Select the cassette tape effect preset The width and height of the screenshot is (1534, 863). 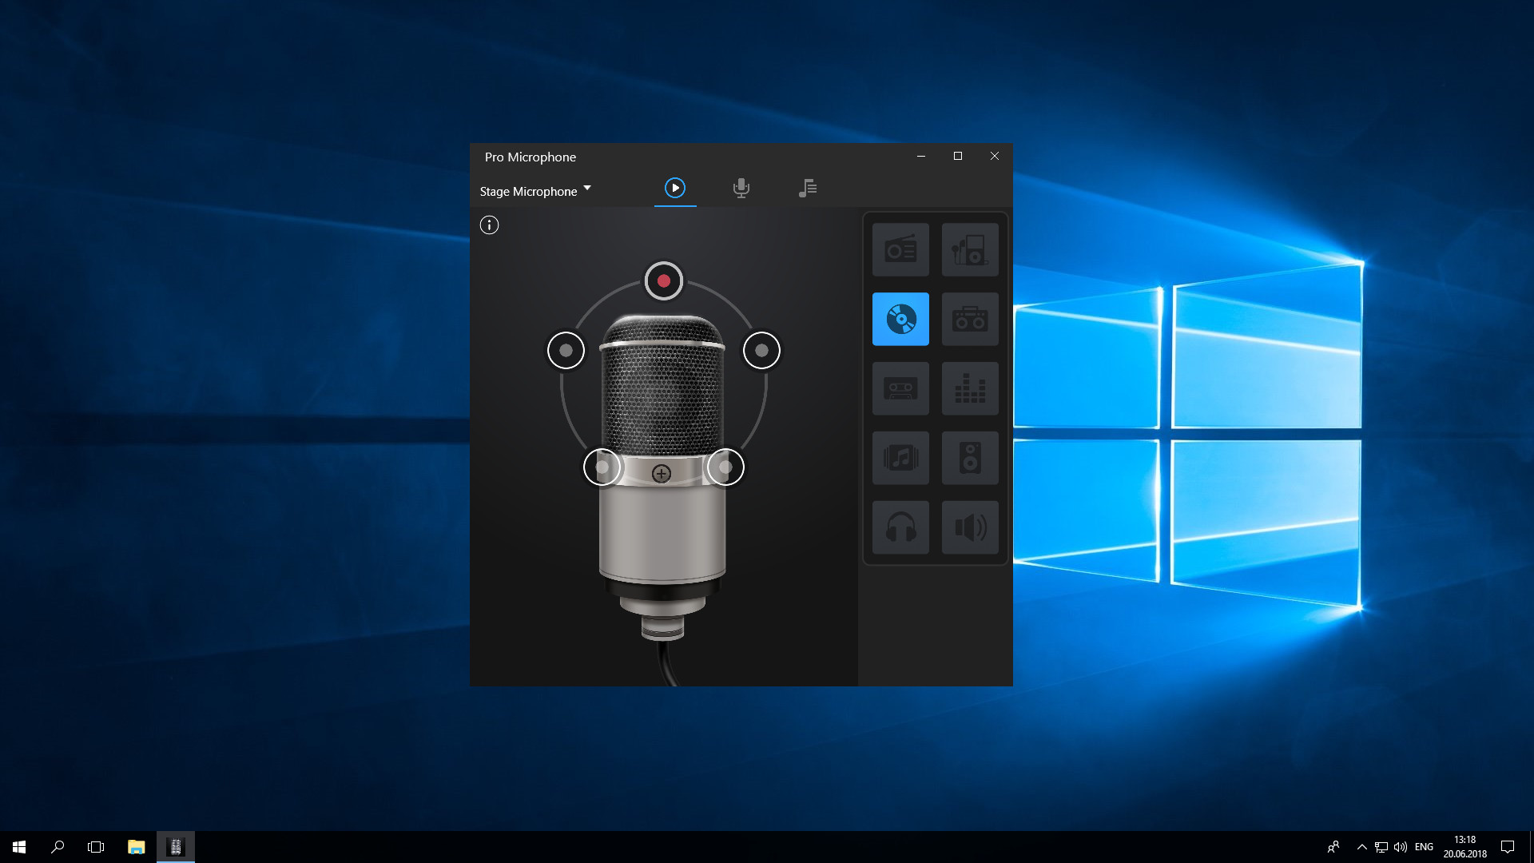pyautogui.click(x=900, y=388)
